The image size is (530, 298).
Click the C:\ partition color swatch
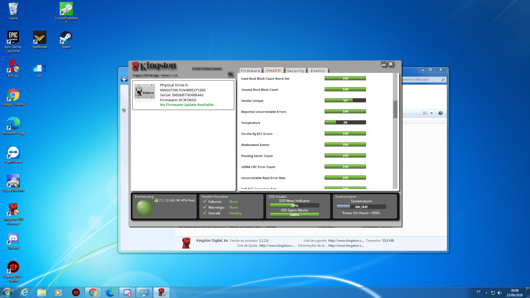pyautogui.click(x=156, y=200)
